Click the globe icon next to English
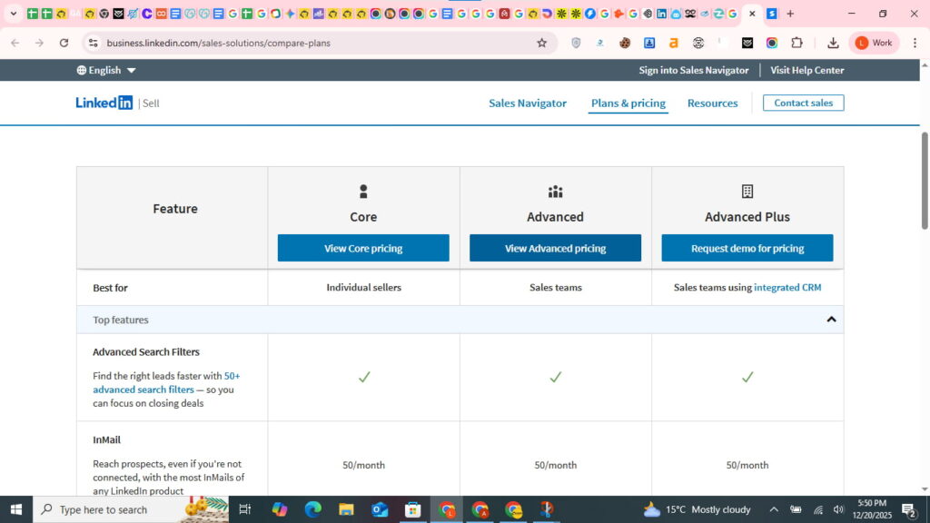Viewport: 930px width, 523px height. point(81,70)
